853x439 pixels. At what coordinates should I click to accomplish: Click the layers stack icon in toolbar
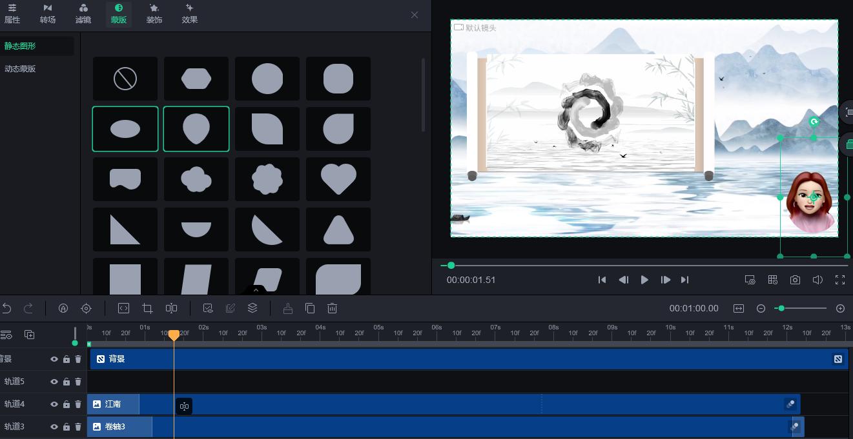pyautogui.click(x=252, y=309)
